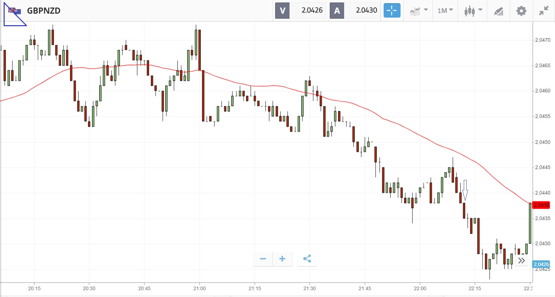Click the blue 2.0426 current price label

coord(541,264)
